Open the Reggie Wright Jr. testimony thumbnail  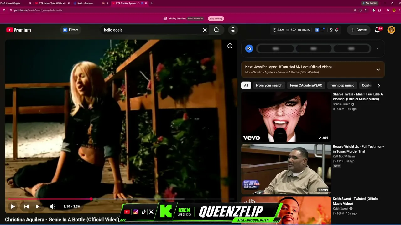[286, 169]
